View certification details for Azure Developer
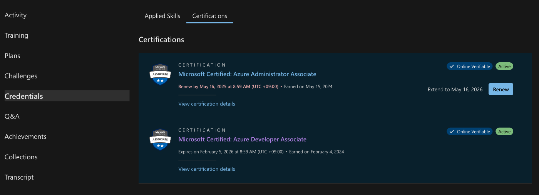 click(207, 169)
